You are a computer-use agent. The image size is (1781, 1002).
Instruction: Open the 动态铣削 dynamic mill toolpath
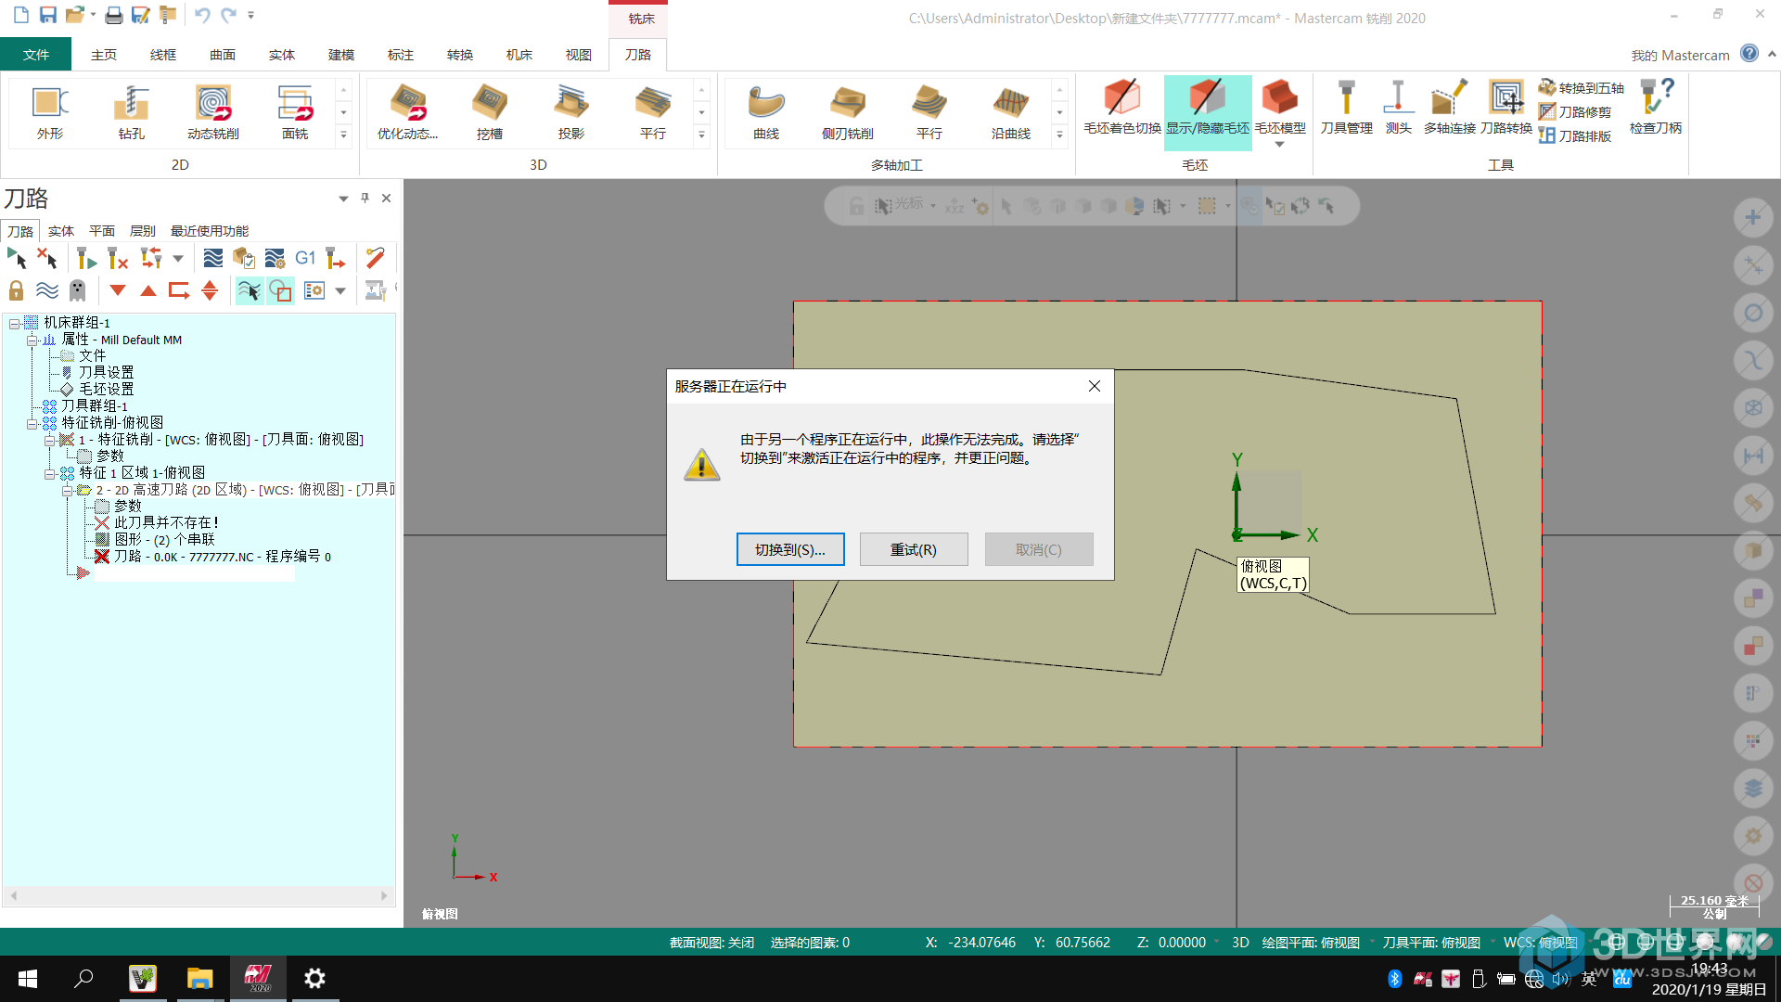coord(212,112)
